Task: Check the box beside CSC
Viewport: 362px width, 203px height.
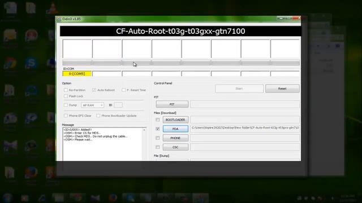Action: (x=157, y=147)
